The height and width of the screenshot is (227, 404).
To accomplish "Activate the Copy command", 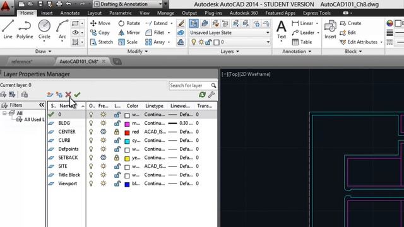I will pyautogui.click(x=100, y=33).
